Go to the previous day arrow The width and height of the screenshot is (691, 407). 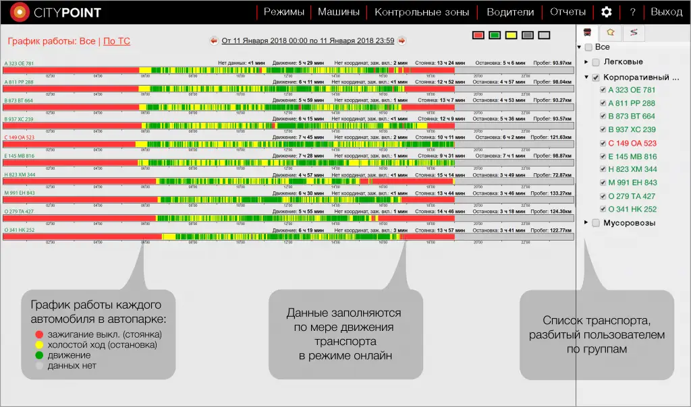pyautogui.click(x=214, y=41)
